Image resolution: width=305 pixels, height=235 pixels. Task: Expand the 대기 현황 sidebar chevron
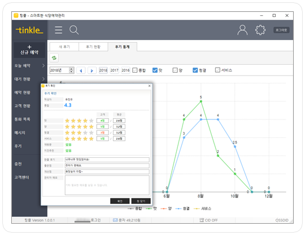click(x=43, y=79)
